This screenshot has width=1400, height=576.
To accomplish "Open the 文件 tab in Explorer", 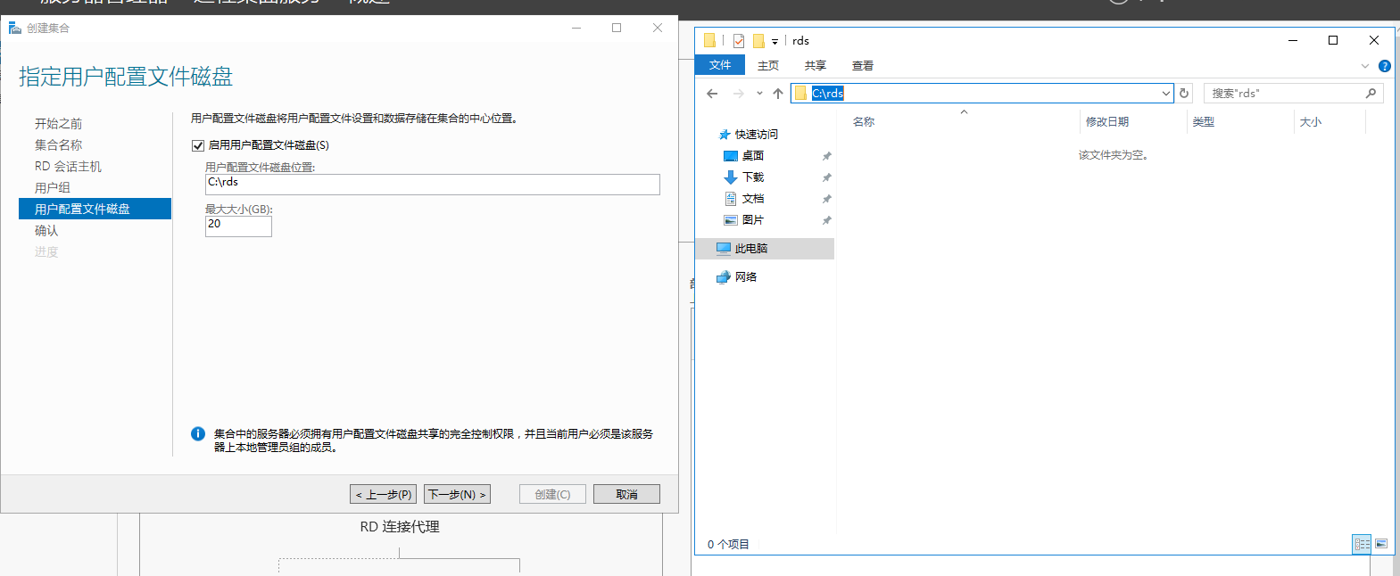I will [720, 65].
